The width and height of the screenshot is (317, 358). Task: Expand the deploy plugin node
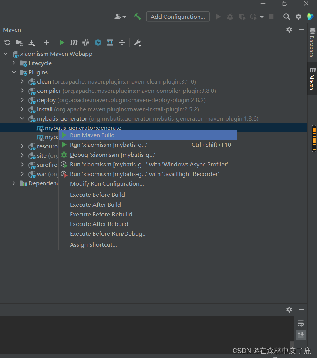22,100
